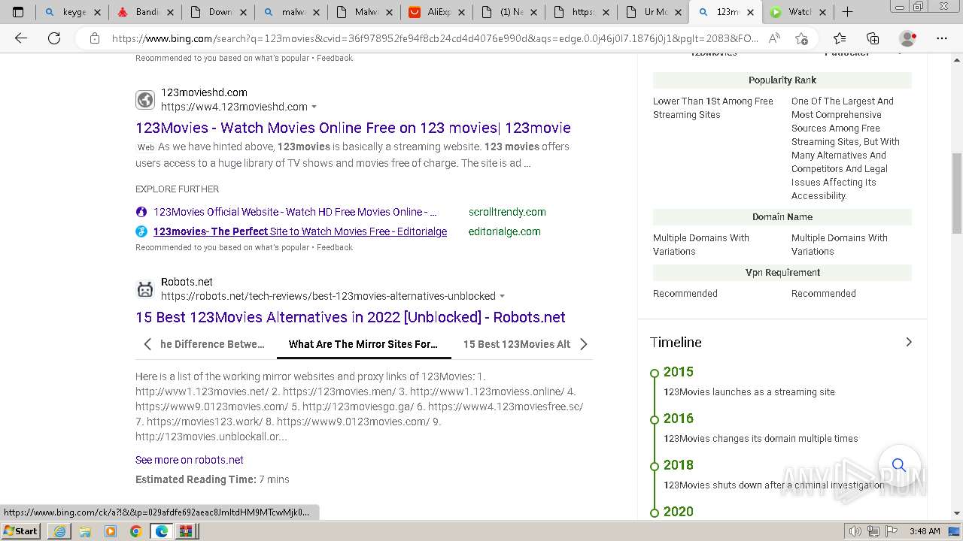
Task: Open the Favorites list
Action: click(840, 38)
